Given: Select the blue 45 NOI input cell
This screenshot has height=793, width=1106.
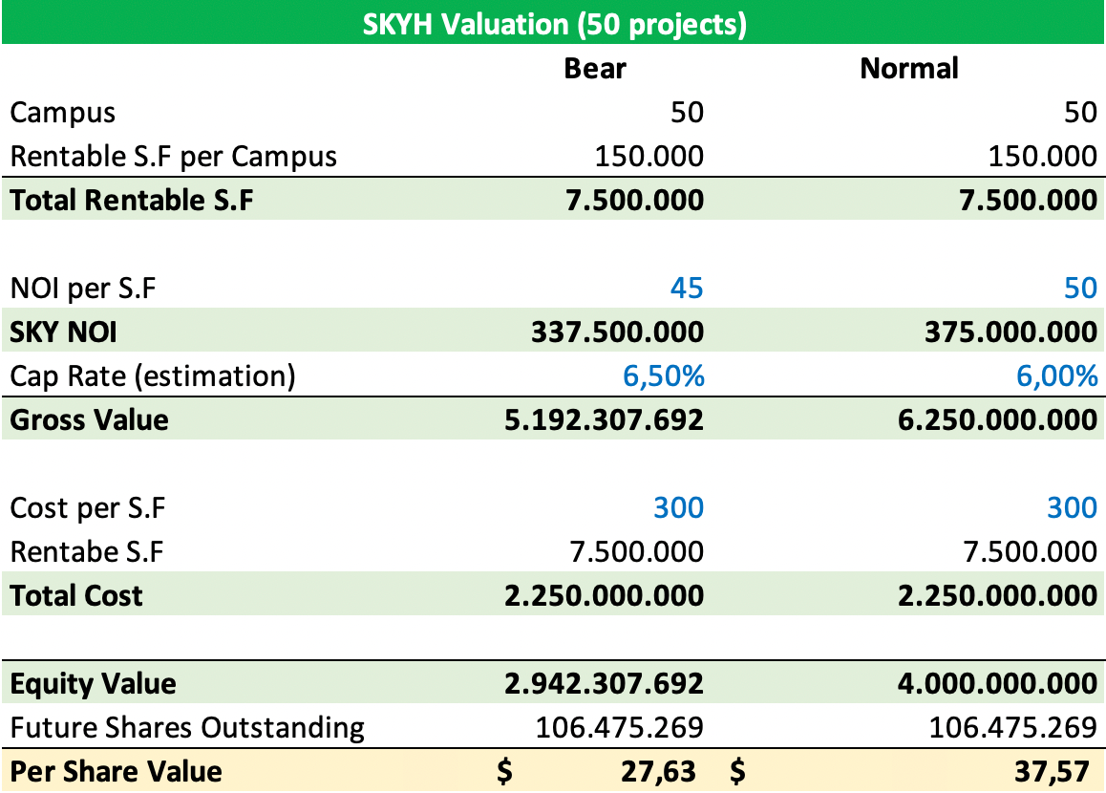Looking at the screenshot, I should point(687,288).
